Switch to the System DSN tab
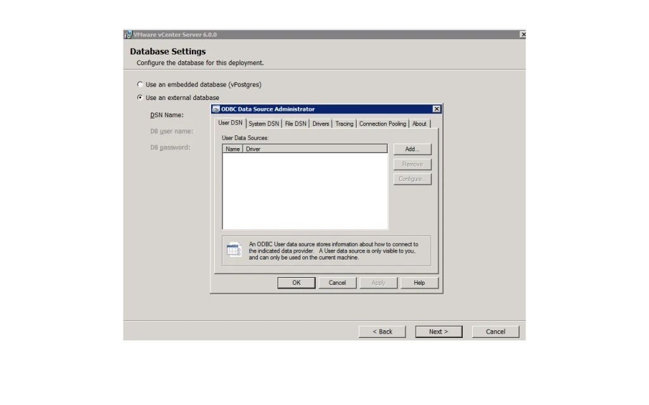This screenshot has width=649, height=405. click(x=264, y=123)
